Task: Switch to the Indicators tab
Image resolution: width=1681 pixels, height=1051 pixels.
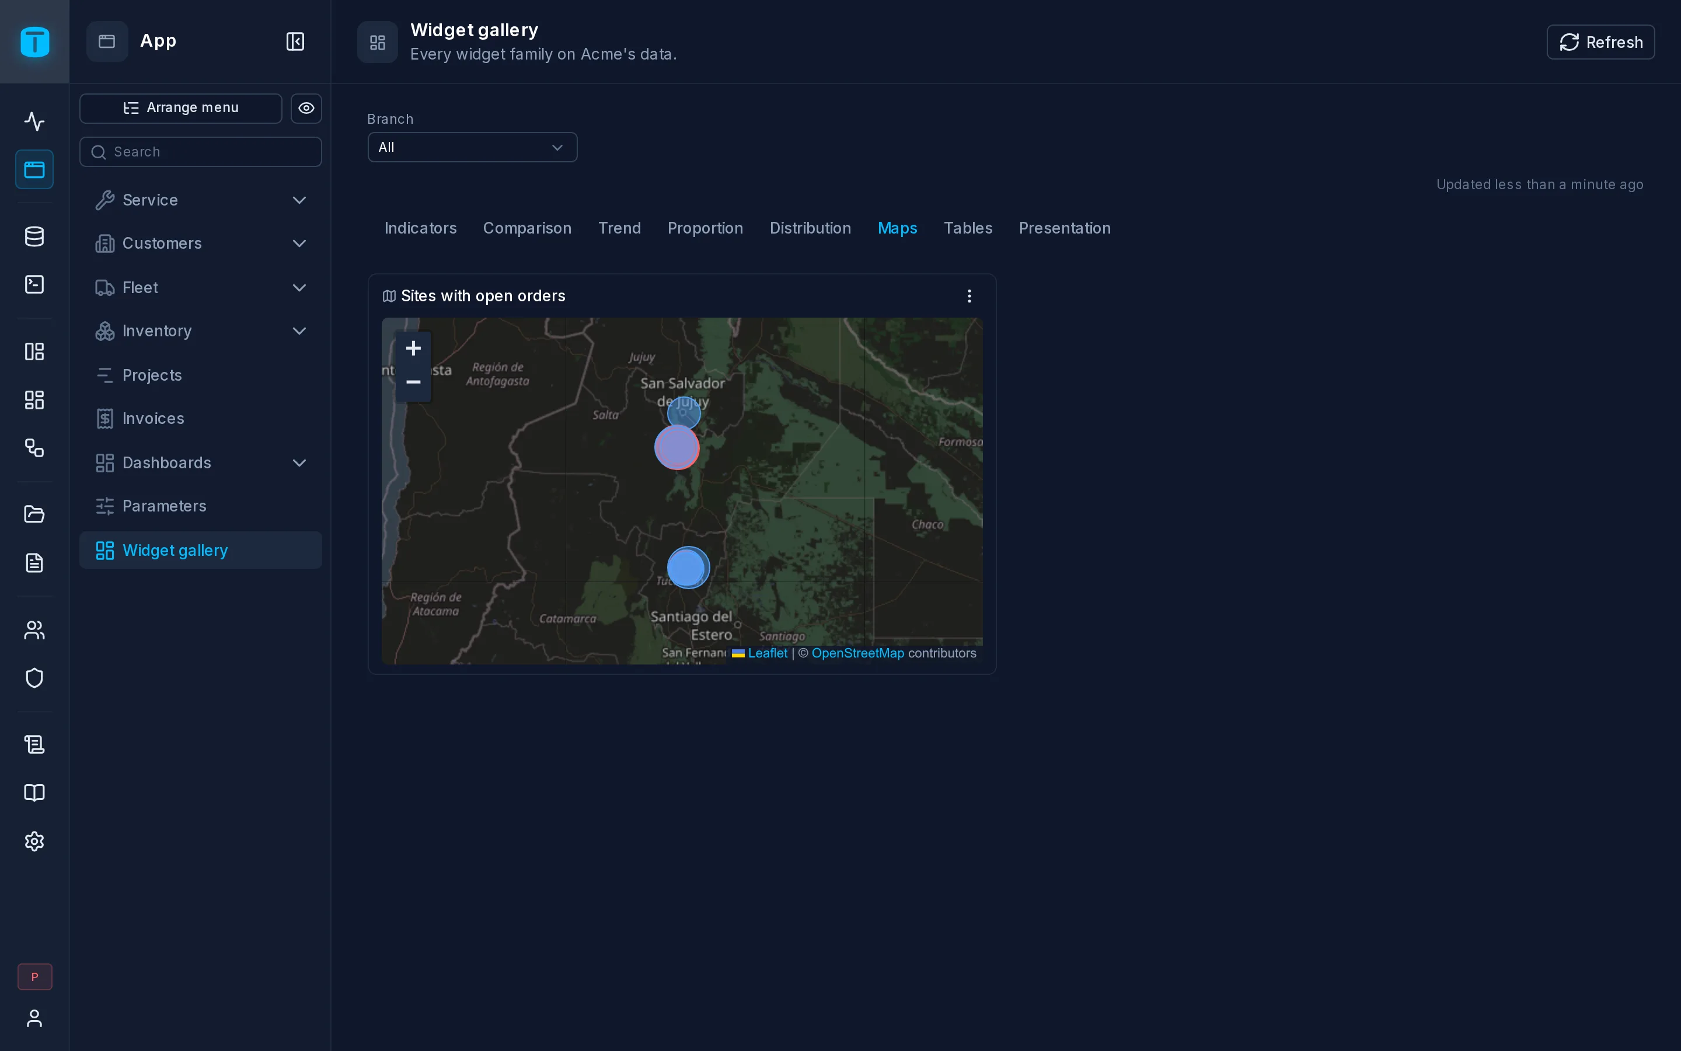Action: pos(420,228)
